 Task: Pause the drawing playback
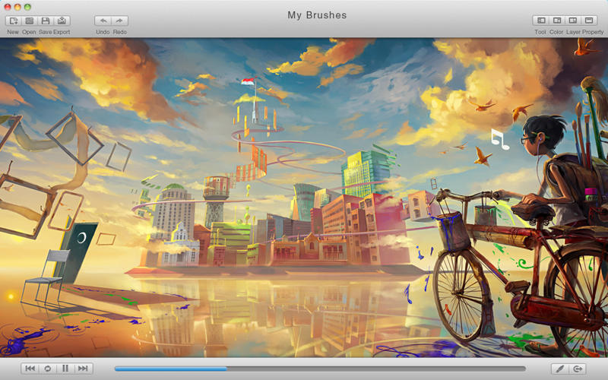(65, 369)
